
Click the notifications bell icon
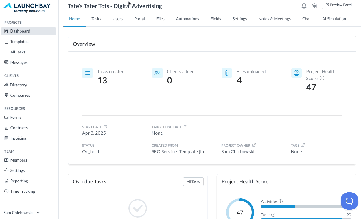click(x=304, y=6)
